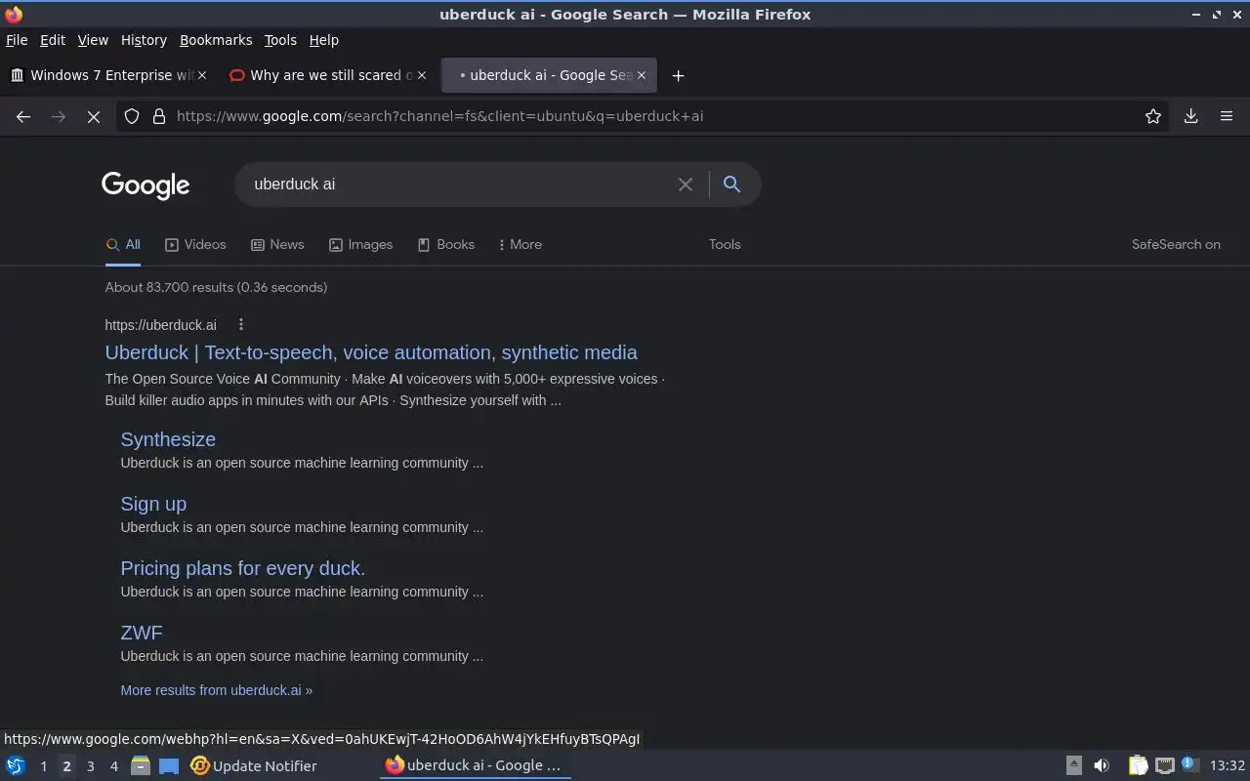This screenshot has width=1250, height=781.
Task: Open the network tray icon
Action: [1164, 765]
